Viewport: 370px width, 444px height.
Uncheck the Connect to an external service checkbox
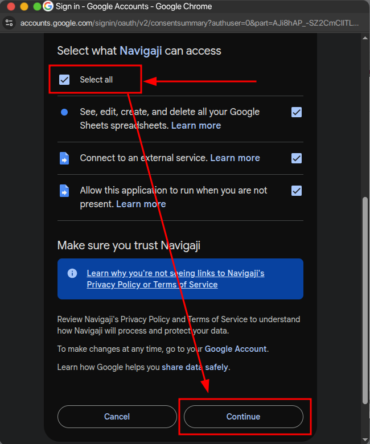[297, 158]
